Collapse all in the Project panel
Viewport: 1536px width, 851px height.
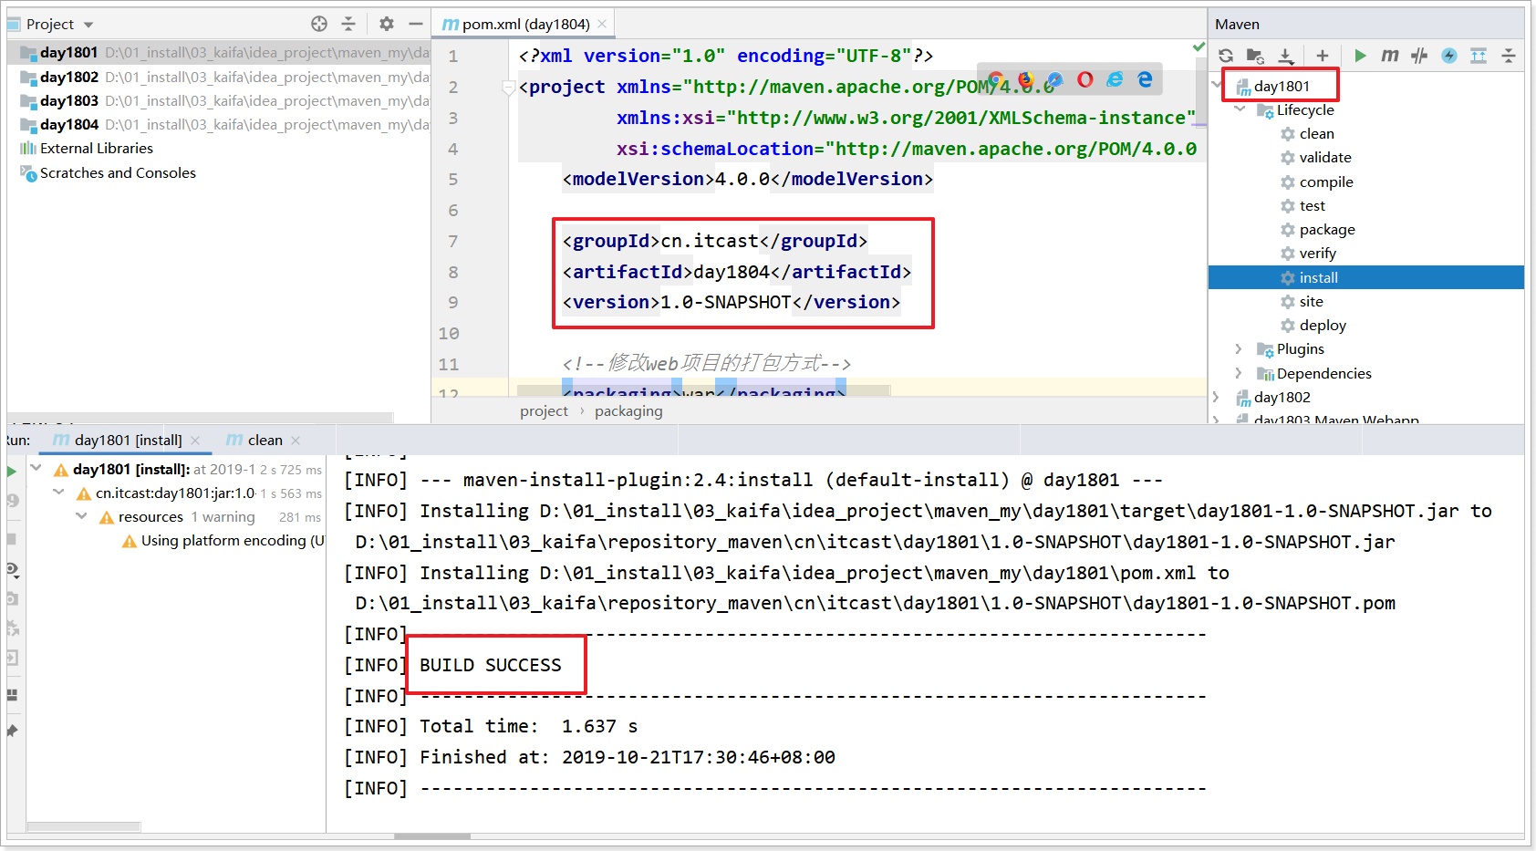[348, 24]
